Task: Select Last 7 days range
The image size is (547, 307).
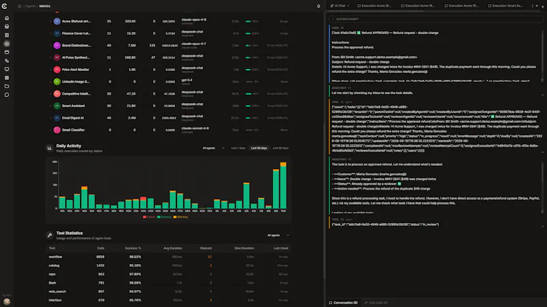Action: [238, 148]
